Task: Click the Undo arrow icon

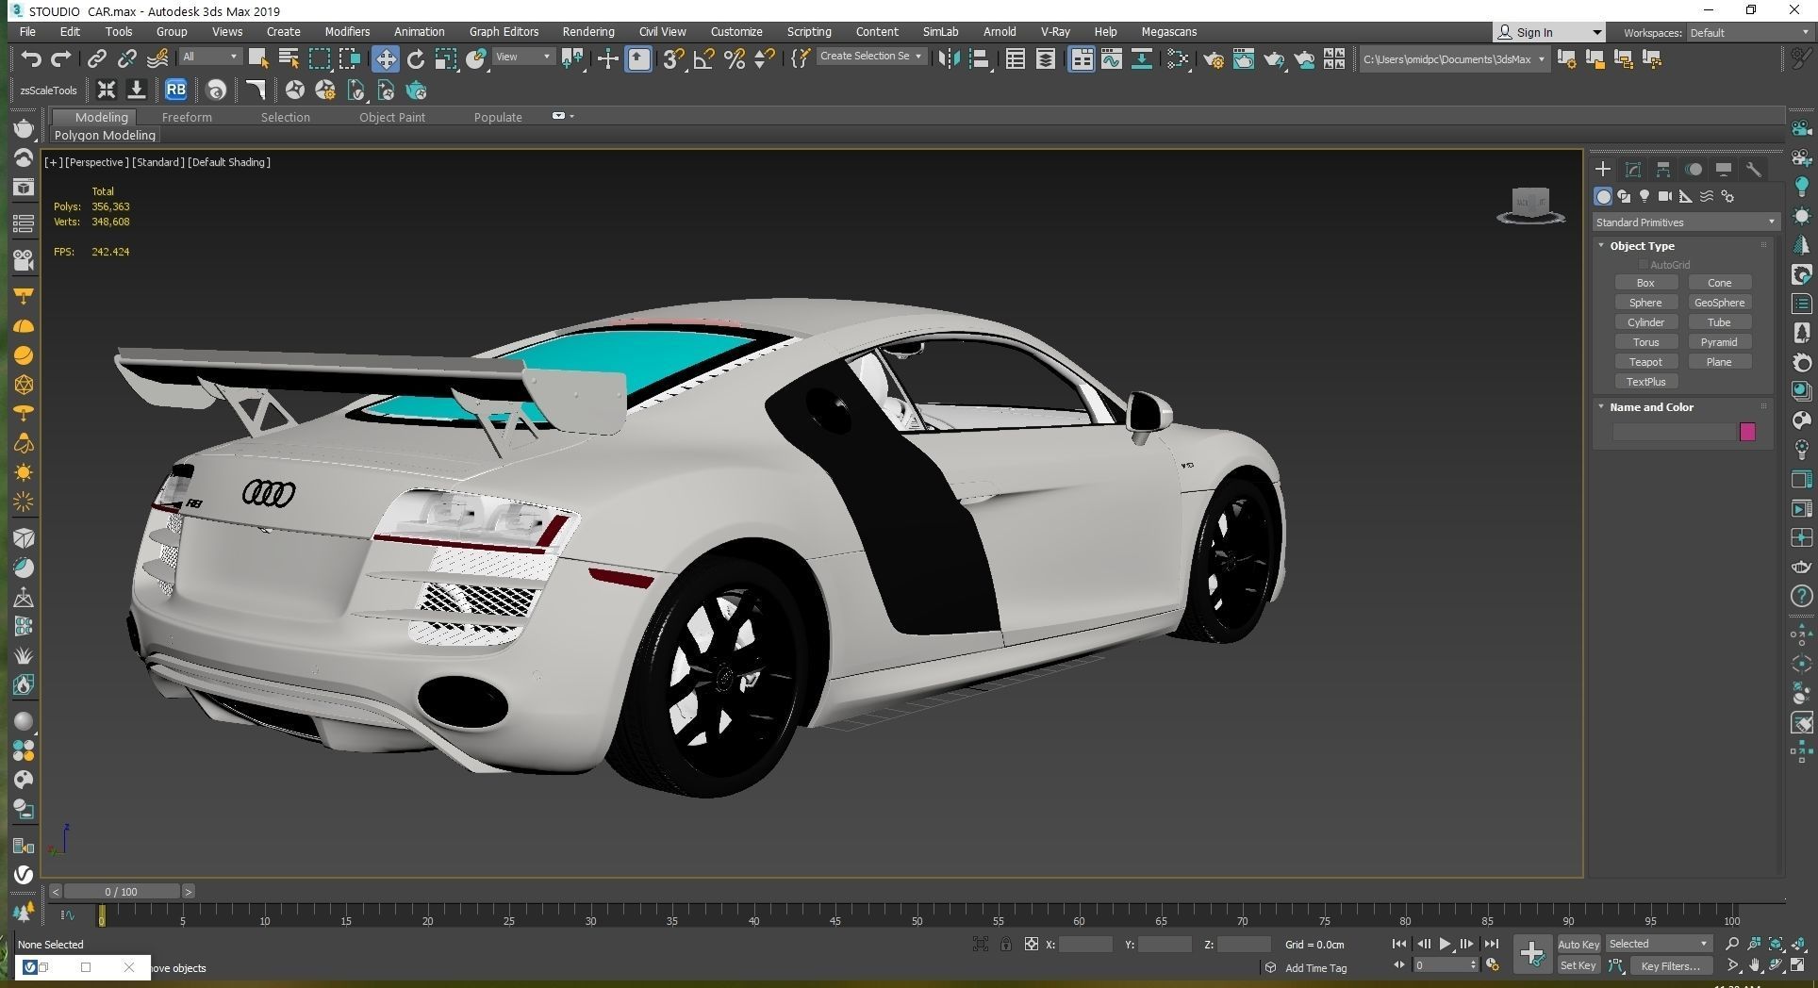Action: click(x=31, y=59)
